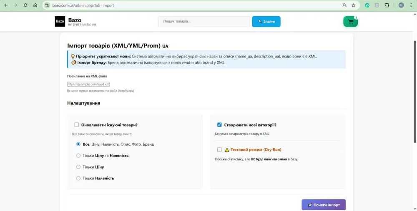
Task: Click the 'Пріоритет української мови' info line
Action: [x=193, y=56]
